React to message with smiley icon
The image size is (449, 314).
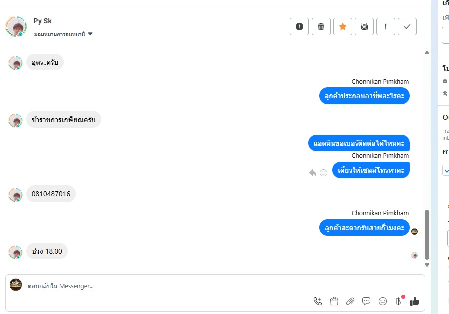coord(323,173)
